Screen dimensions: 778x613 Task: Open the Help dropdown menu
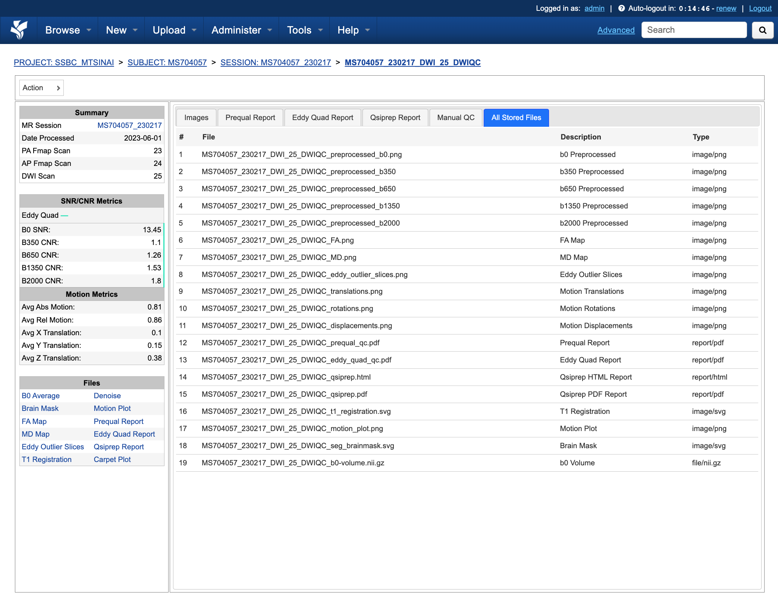[353, 30]
